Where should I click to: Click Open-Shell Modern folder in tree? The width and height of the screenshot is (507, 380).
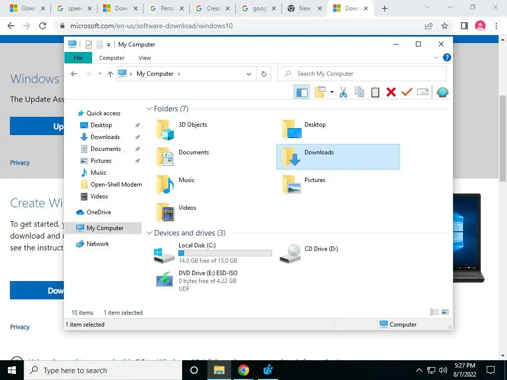pyautogui.click(x=116, y=185)
